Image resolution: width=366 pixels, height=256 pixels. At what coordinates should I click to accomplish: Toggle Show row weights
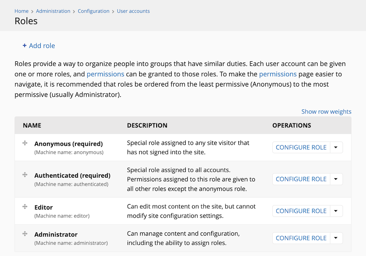(x=326, y=111)
